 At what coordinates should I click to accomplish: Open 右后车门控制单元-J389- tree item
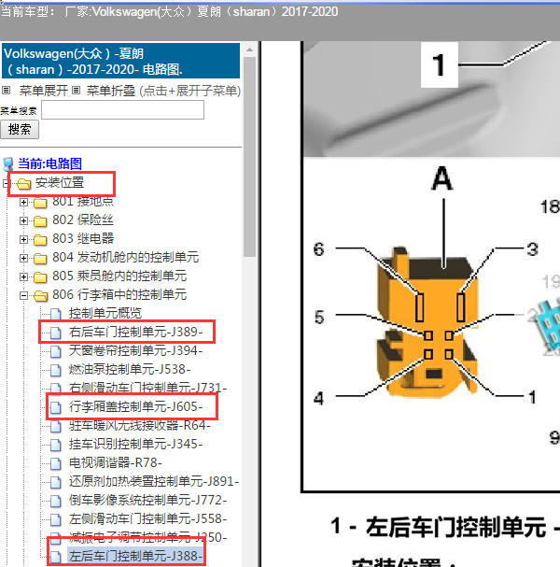(136, 332)
